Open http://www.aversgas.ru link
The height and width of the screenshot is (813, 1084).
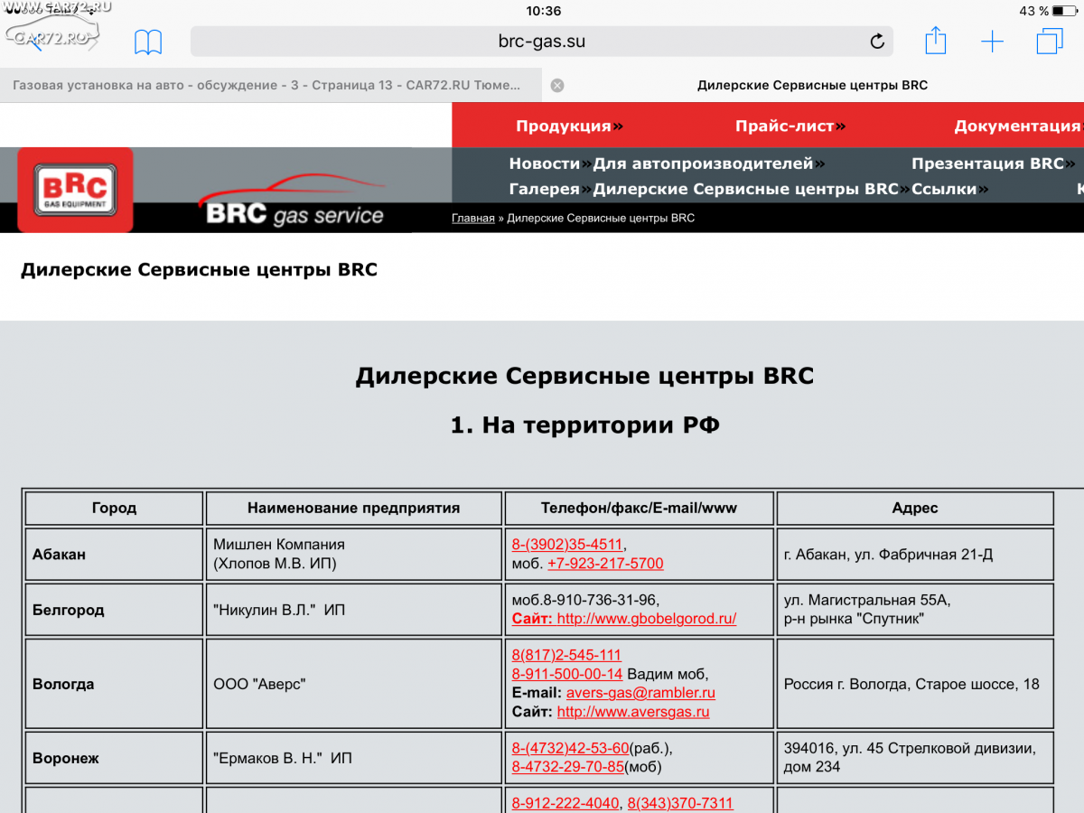pos(633,712)
